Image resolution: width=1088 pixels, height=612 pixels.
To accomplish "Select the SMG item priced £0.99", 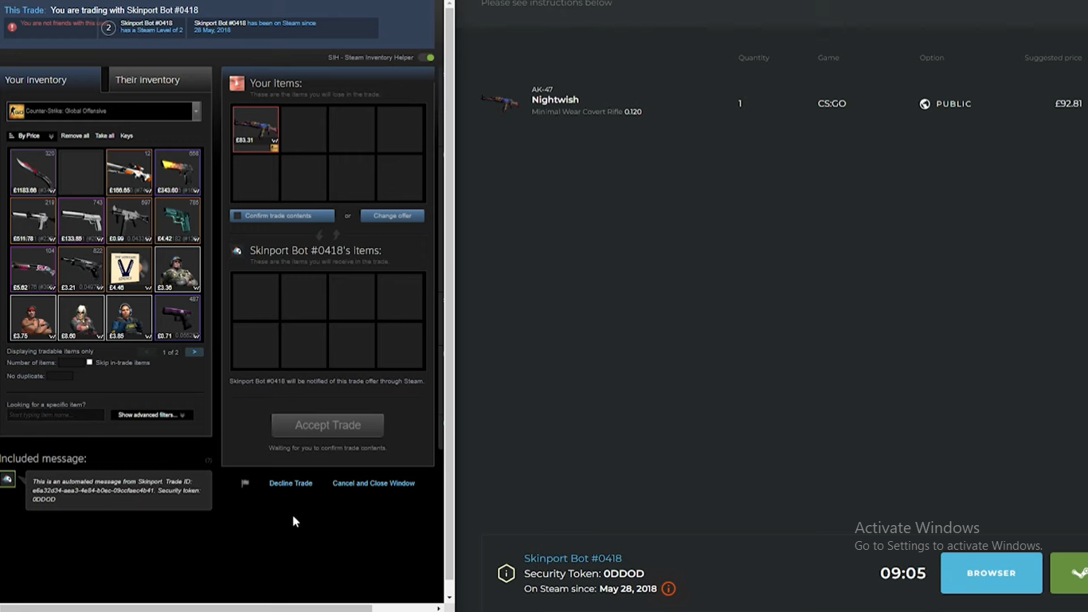I will point(129,221).
